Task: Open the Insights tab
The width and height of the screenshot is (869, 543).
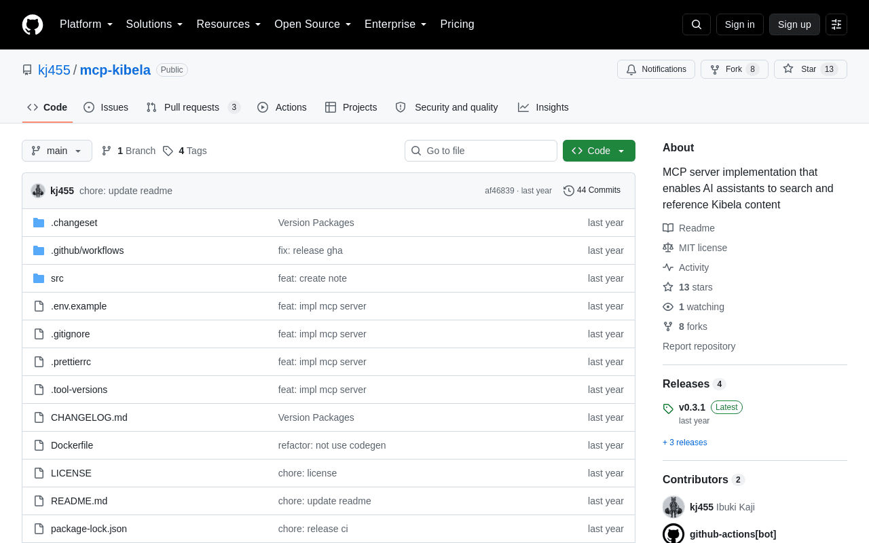Action: tap(543, 107)
